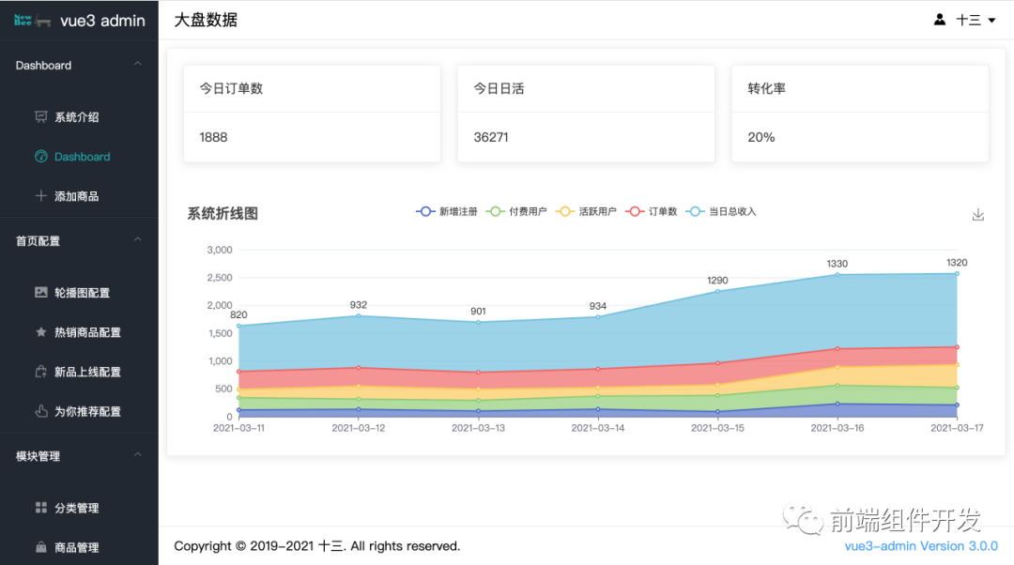Viewport: 1014px width, 565px height.
Task: Click the thumb icon beside 为你推荐配置
Action: [40, 411]
